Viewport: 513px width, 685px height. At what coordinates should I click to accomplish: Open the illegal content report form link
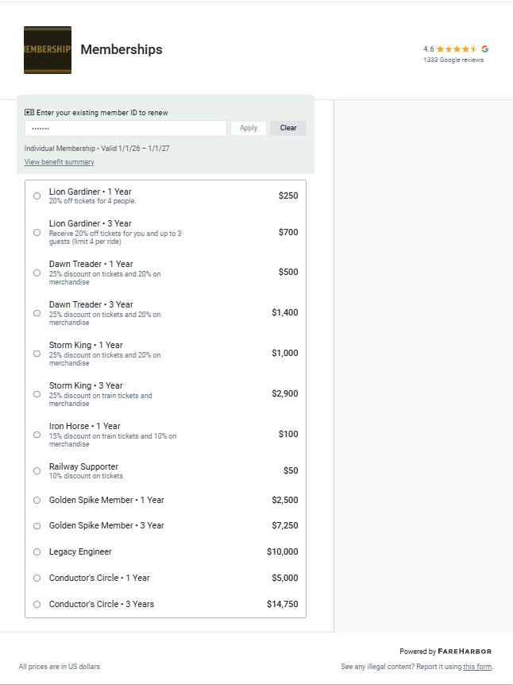tap(477, 667)
